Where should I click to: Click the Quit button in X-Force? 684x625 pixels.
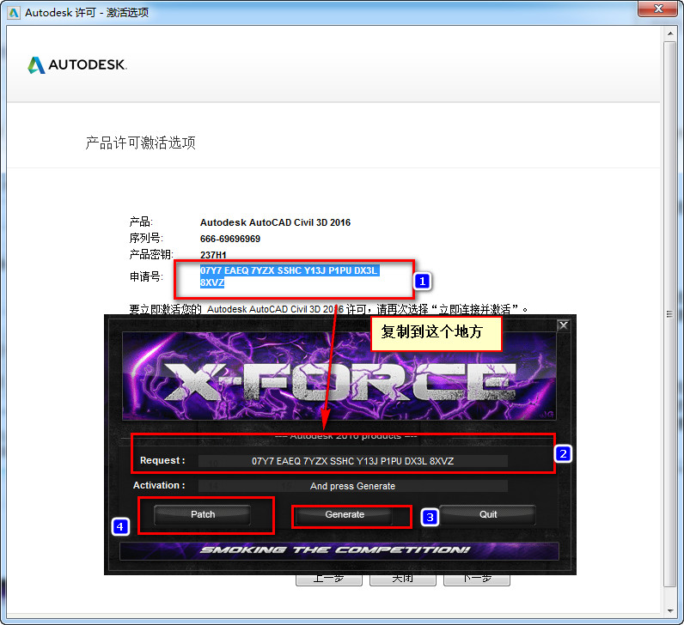pos(488,514)
